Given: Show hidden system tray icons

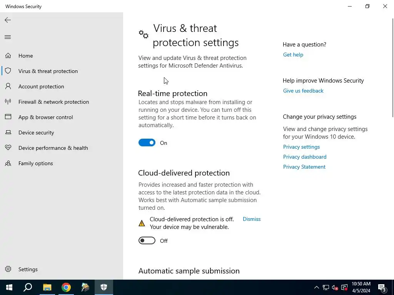Looking at the screenshot, I should pyautogui.click(x=317, y=287).
